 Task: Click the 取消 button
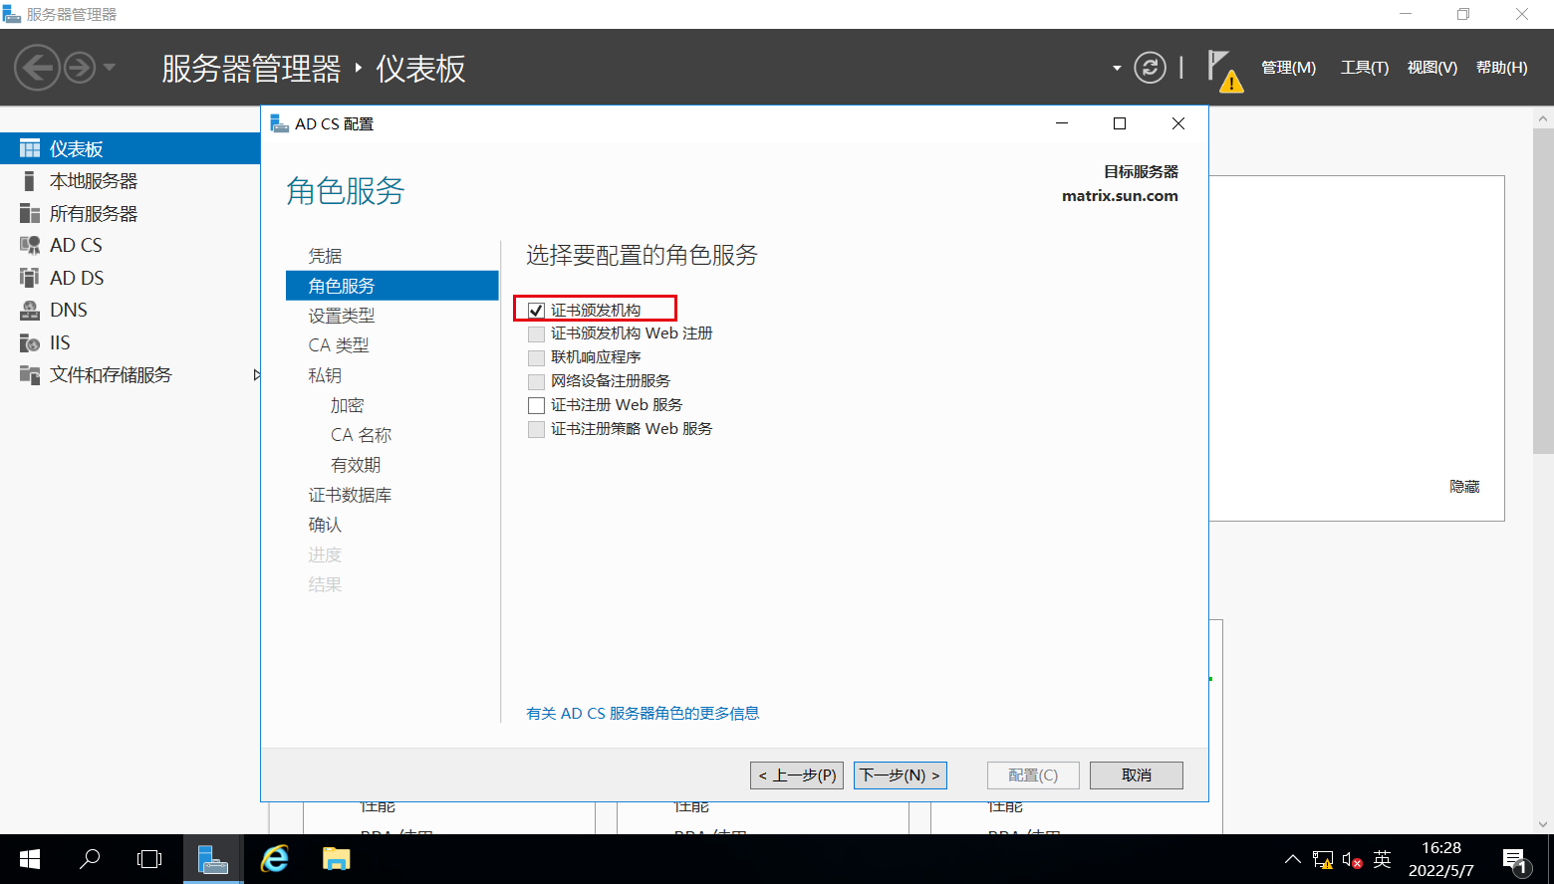click(1137, 775)
